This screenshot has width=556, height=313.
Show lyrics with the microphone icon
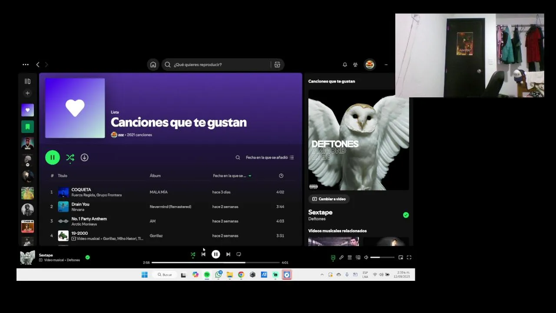[x=341, y=257]
